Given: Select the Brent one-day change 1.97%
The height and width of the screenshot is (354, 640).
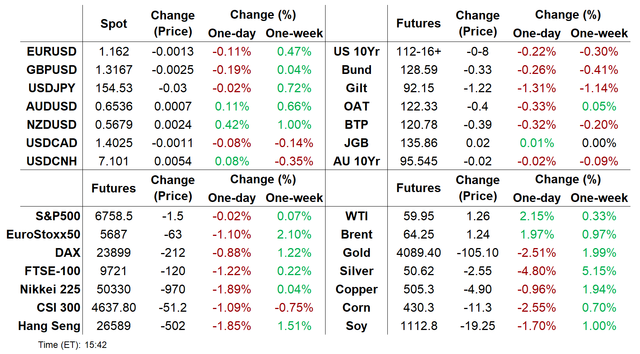Looking at the screenshot, I should coord(537,234).
